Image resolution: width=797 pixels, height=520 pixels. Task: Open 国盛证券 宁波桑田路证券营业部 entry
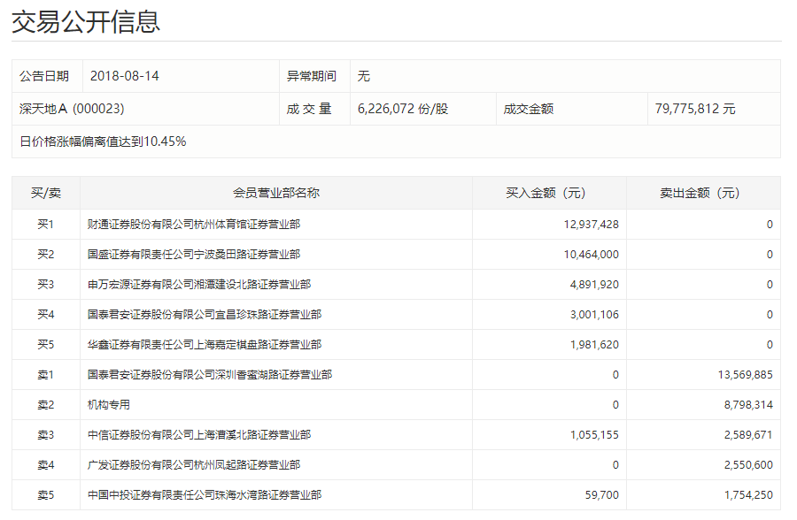pyautogui.click(x=194, y=255)
